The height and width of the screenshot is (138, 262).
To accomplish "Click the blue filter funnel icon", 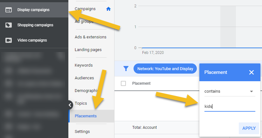I will (x=126, y=69).
